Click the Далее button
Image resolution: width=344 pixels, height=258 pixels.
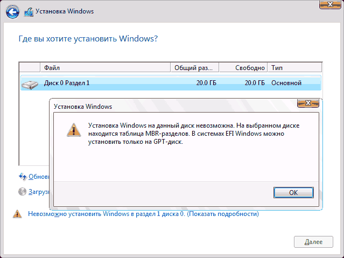tap(313, 242)
